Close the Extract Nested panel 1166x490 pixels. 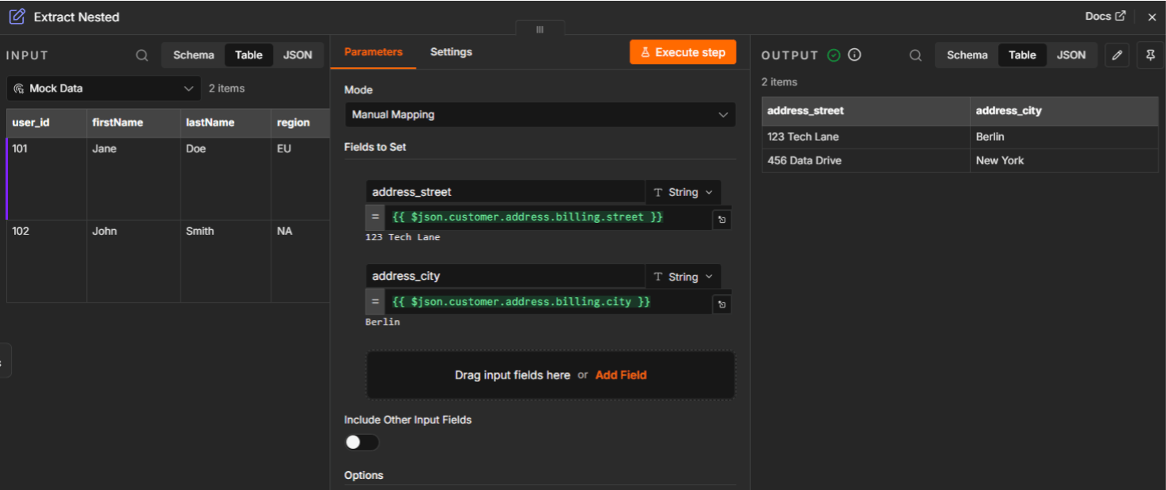point(1152,17)
